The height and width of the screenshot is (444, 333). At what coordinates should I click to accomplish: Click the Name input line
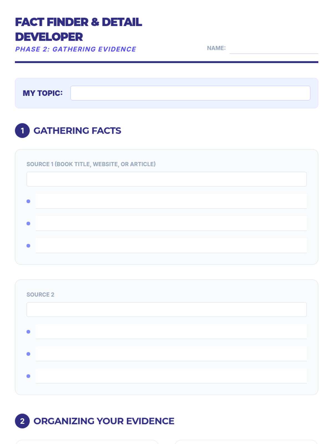coord(274,49)
